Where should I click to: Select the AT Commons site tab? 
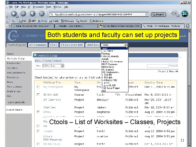tap(38, 45)
